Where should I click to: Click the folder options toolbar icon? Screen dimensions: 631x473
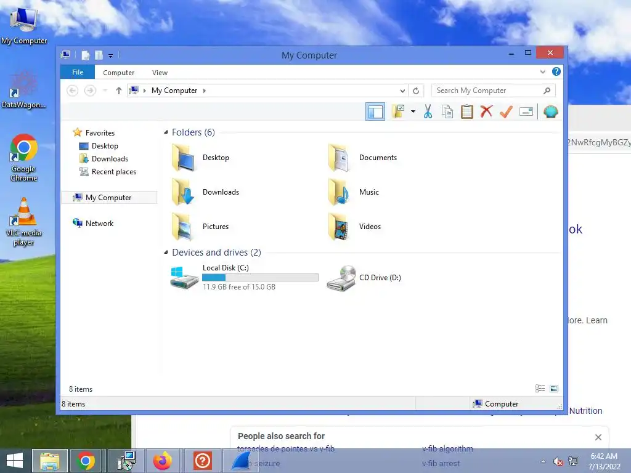[399, 111]
